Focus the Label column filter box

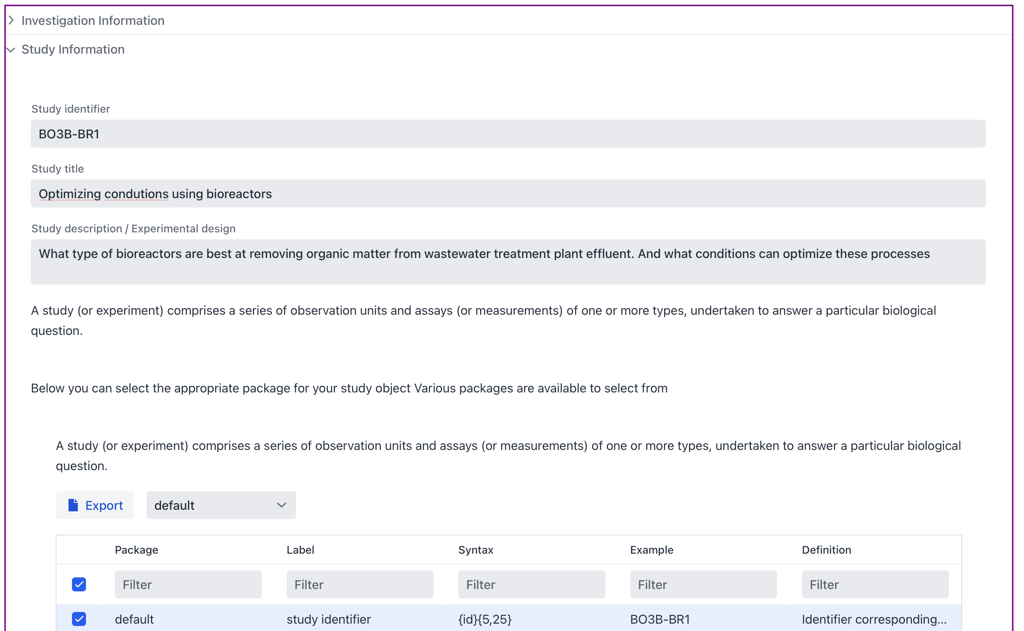click(x=360, y=584)
